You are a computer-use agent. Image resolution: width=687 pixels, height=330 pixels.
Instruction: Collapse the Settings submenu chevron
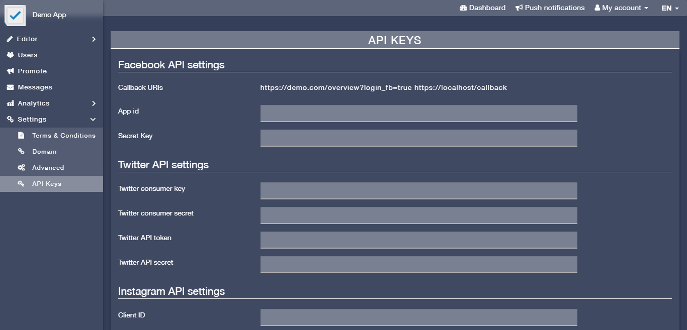93,120
